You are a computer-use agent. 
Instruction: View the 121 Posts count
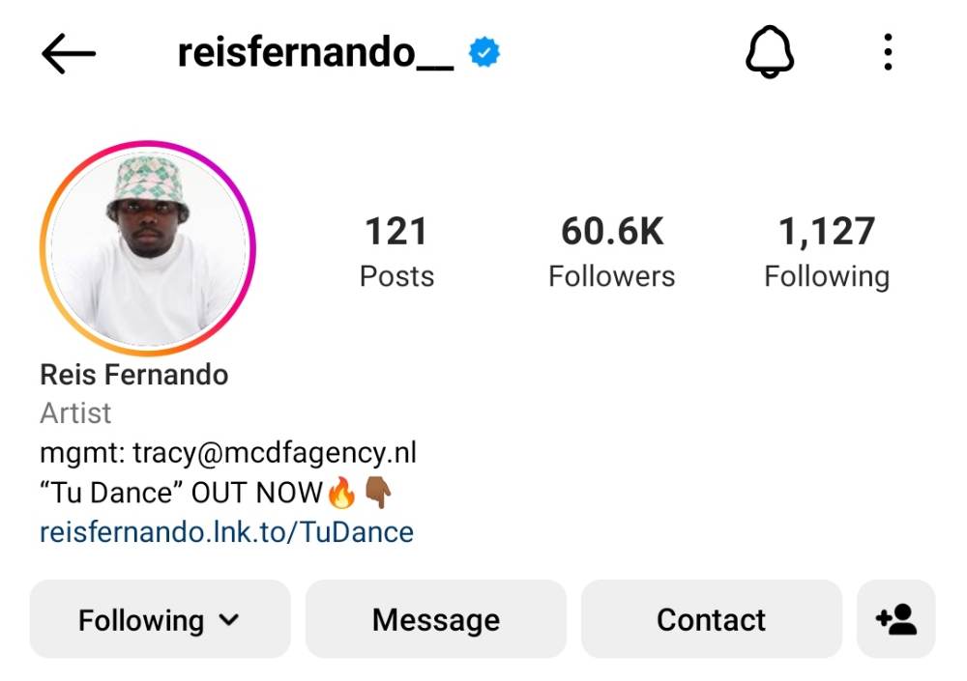pos(396,251)
